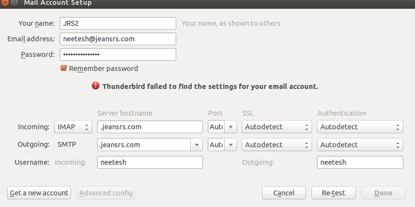Click the Get a new account button
Image resolution: width=415 pixels, height=207 pixels.
pyautogui.click(x=39, y=193)
